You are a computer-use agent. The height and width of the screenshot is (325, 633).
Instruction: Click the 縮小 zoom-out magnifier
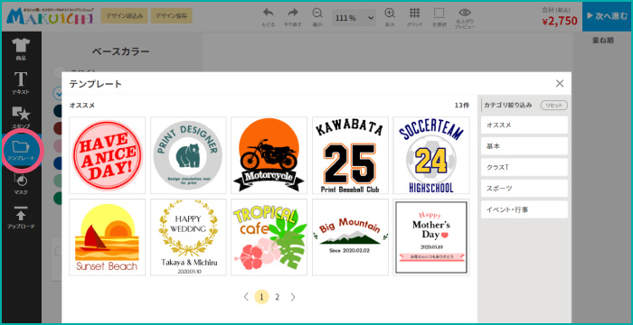point(317,17)
